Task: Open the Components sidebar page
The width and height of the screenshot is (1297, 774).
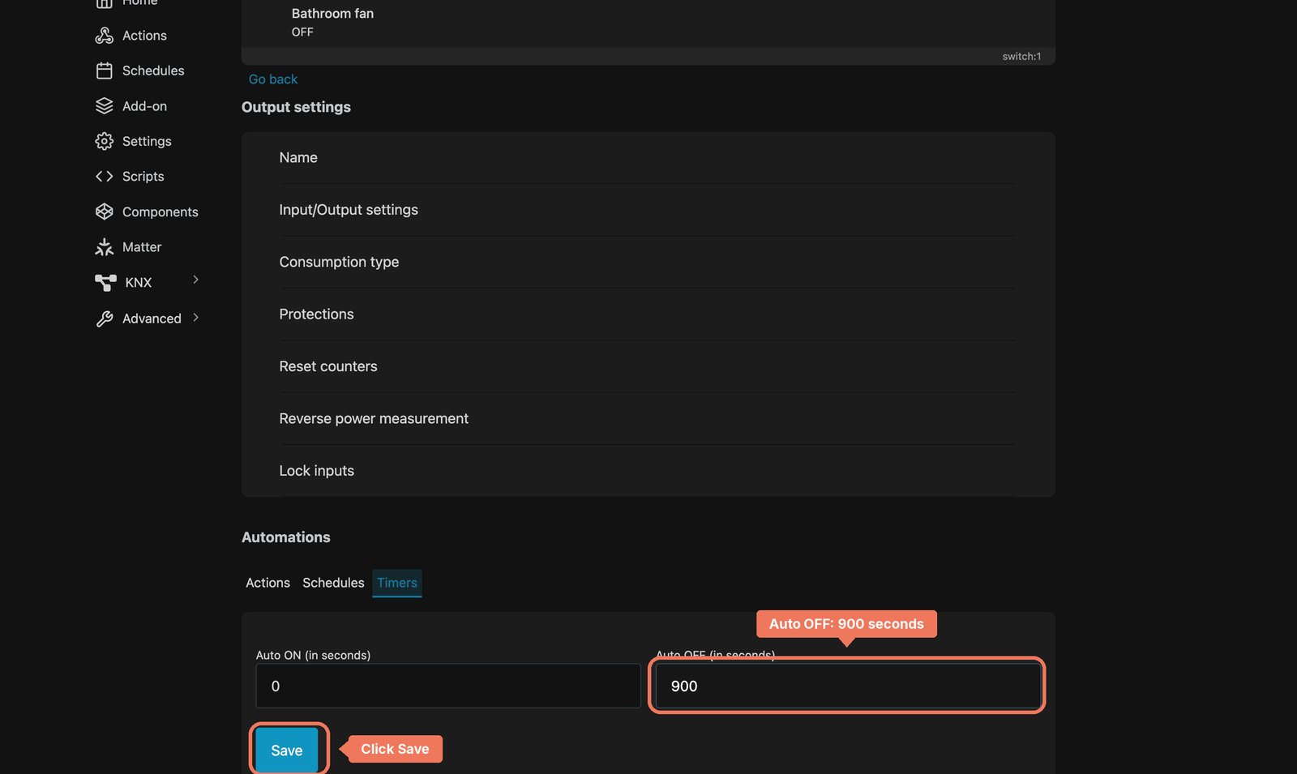Action: (x=160, y=212)
